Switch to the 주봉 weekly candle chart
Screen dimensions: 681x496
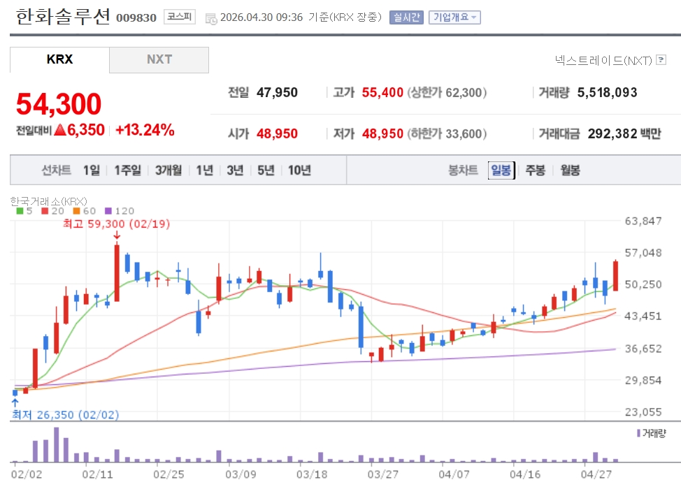coord(536,170)
